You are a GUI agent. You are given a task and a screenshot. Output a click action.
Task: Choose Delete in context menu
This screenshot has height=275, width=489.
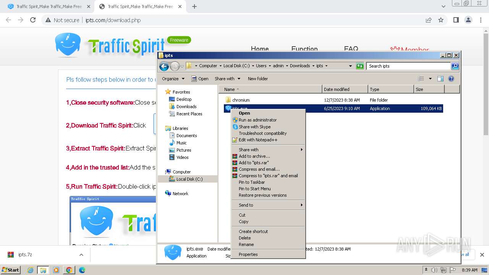268,238
